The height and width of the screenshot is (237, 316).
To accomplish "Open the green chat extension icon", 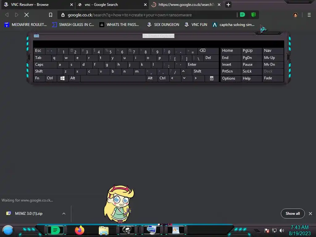I will [243, 15].
